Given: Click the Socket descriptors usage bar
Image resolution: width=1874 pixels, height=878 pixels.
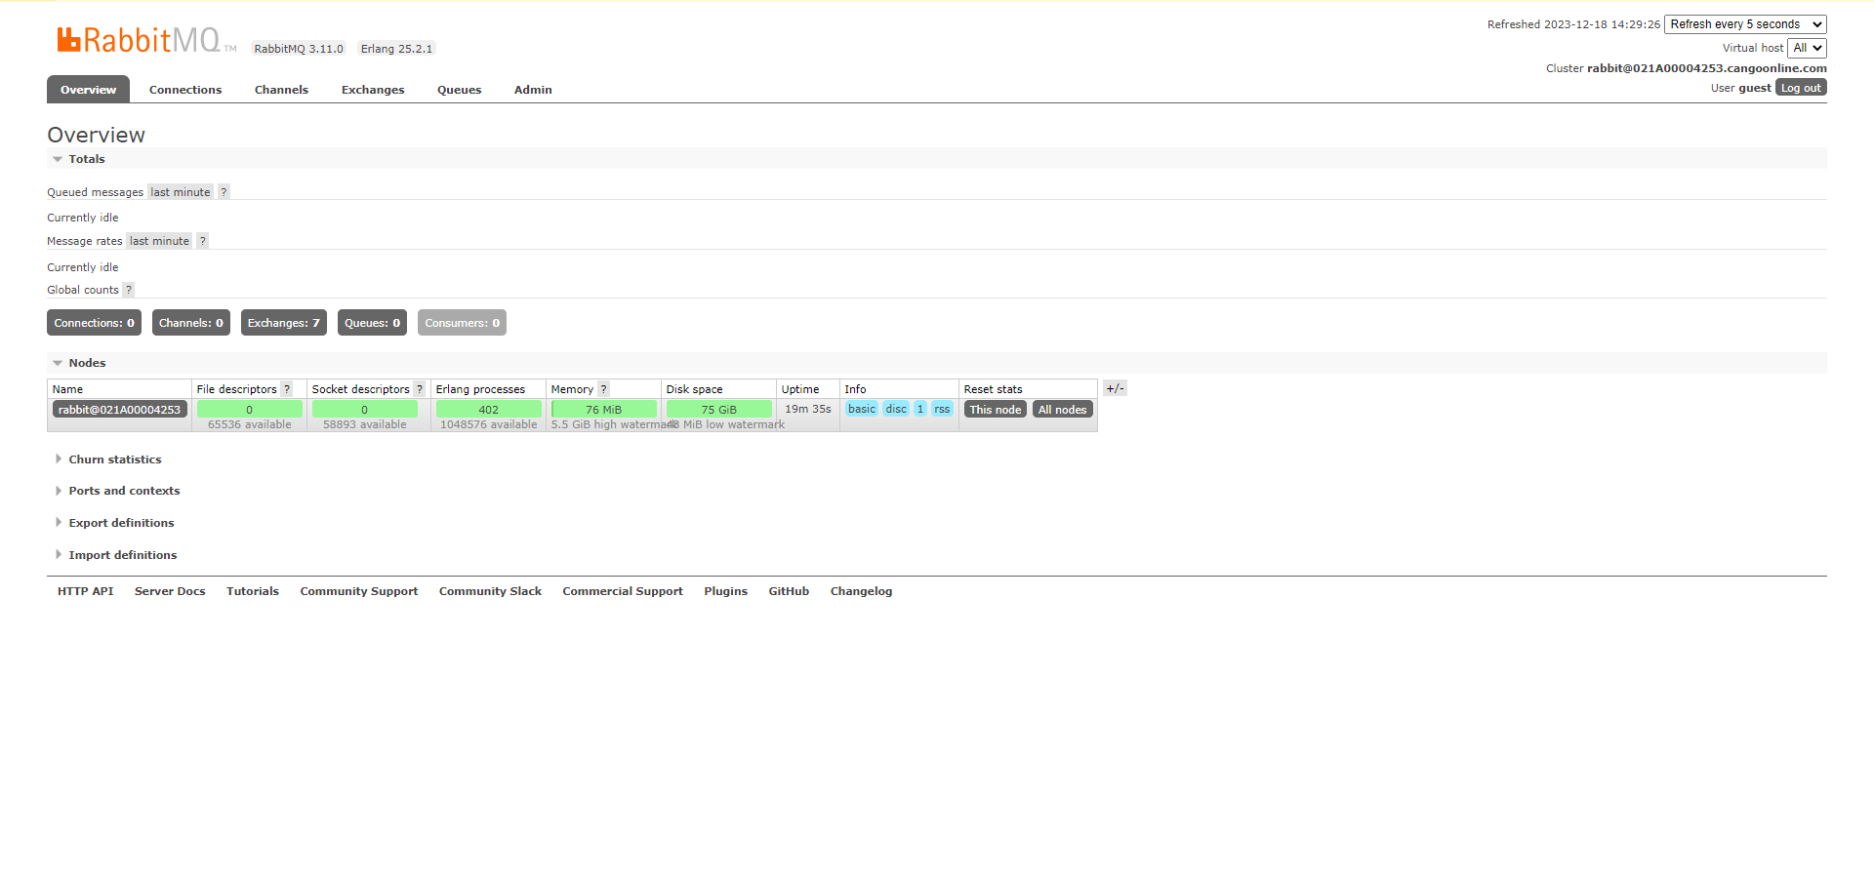Looking at the screenshot, I should (x=365, y=410).
